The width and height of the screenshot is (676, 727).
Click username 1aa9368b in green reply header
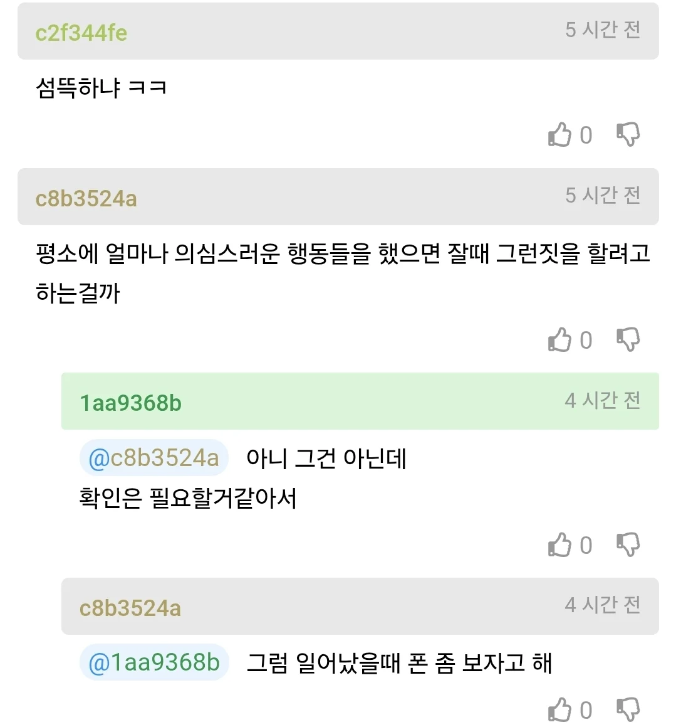tap(131, 403)
